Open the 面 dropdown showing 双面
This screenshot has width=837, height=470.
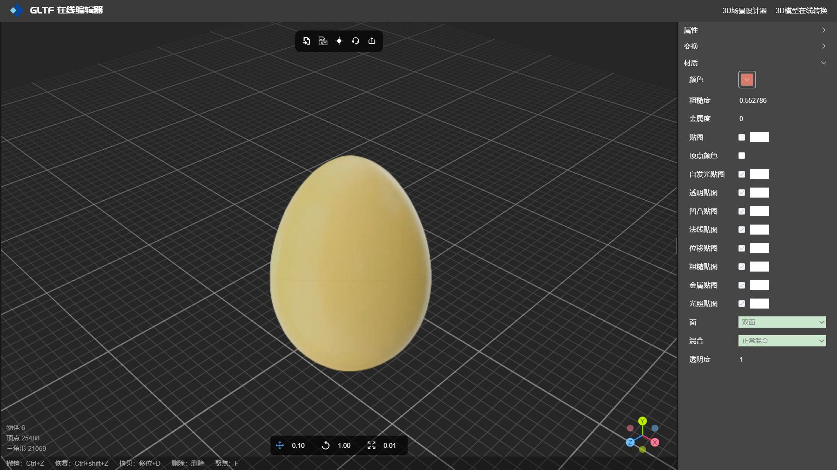(x=782, y=322)
